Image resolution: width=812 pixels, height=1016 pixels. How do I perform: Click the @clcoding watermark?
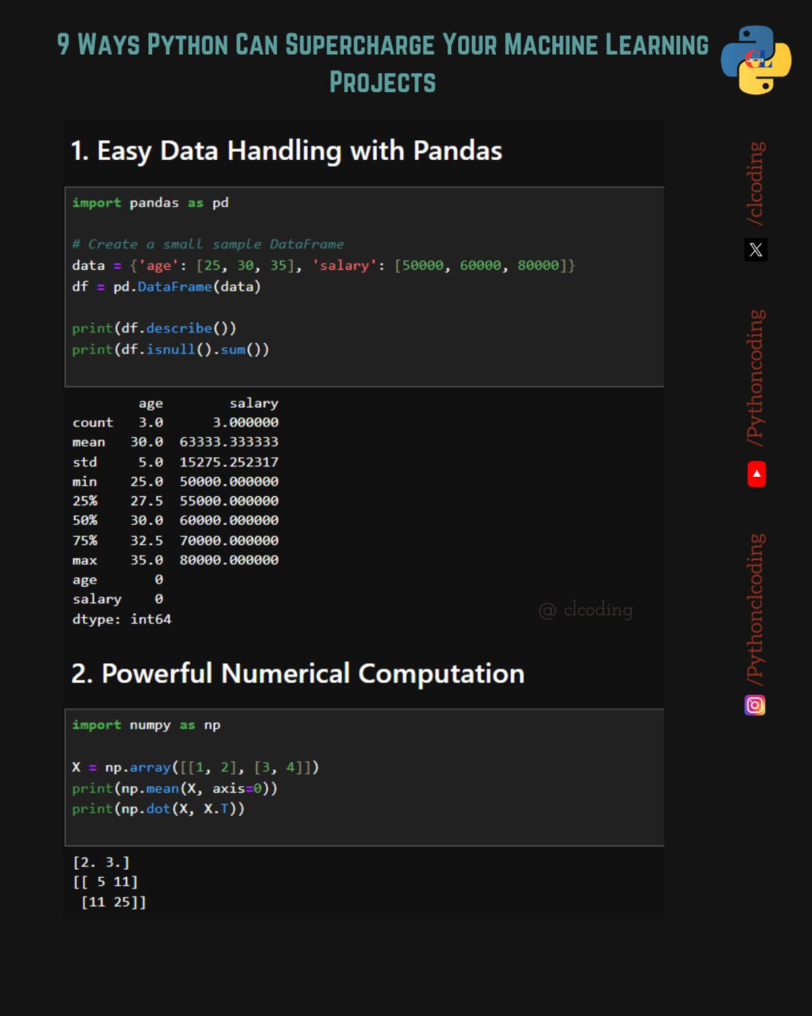pyautogui.click(x=586, y=609)
